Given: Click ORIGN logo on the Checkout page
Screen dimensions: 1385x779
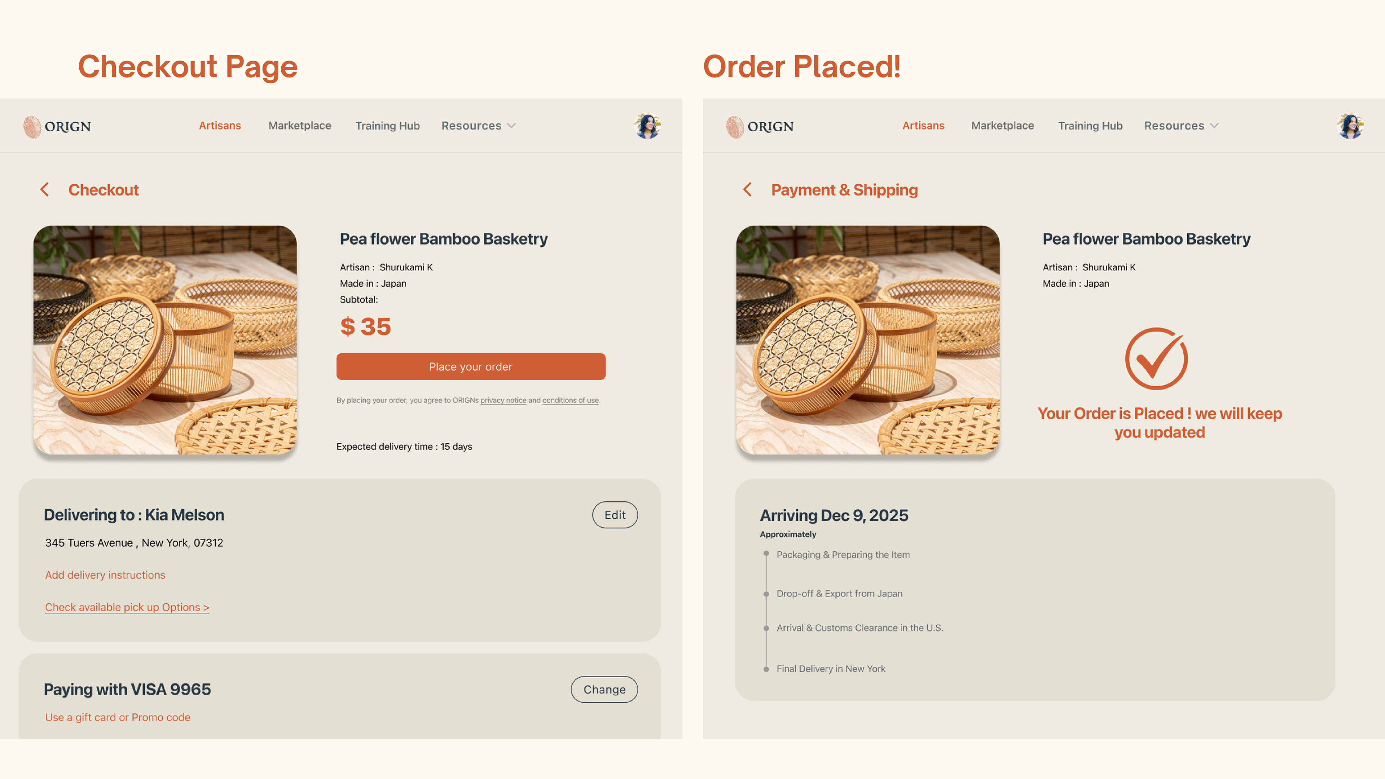Looking at the screenshot, I should [58, 126].
